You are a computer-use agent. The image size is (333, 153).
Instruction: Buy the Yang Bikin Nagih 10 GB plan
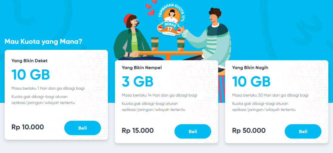[303, 131]
